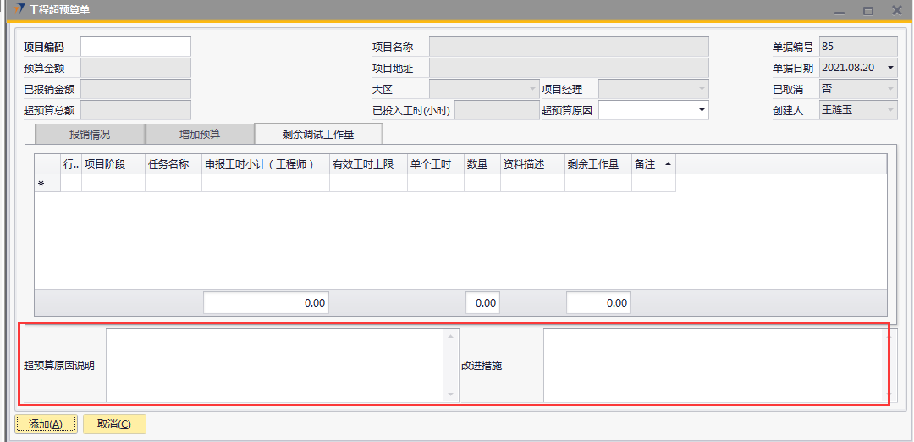Open the 大区 dropdown arrow
914x442 pixels.
click(x=532, y=89)
